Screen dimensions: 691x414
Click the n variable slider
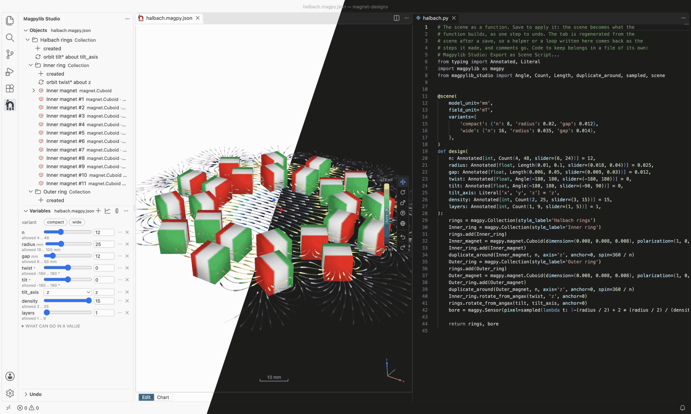tap(68, 232)
